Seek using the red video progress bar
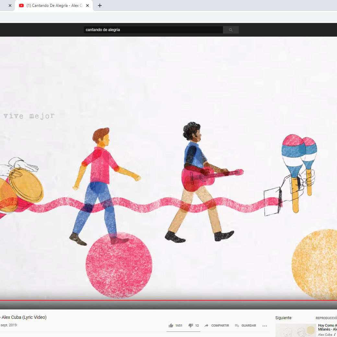The width and height of the screenshot is (337, 337). coord(168,300)
